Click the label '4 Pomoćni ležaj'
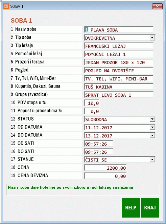This screenshot has width=166, height=224. tap(26, 54)
